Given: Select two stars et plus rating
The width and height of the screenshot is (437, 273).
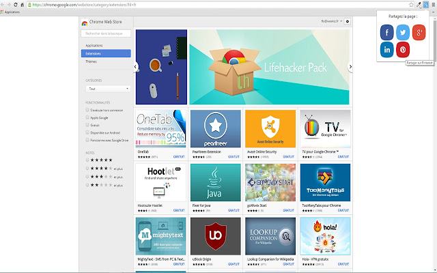Looking at the screenshot, I should pos(87,185).
